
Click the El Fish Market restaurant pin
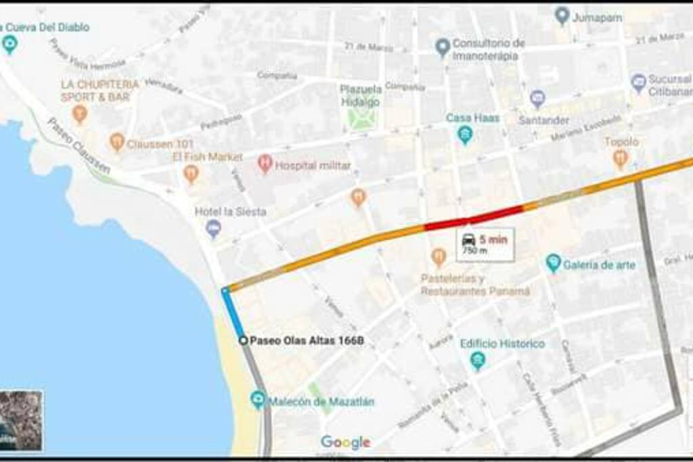pos(191,174)
